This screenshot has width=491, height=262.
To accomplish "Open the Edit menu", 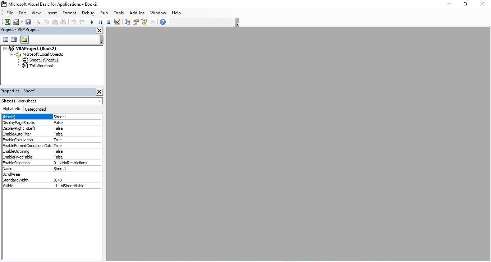I will click(22, 13).
